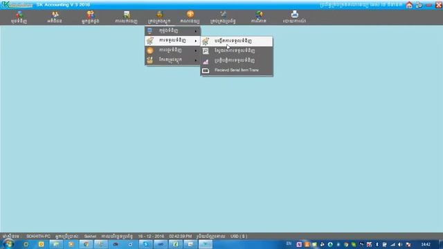Open the green report sheet toolbar module

[126, 17]
